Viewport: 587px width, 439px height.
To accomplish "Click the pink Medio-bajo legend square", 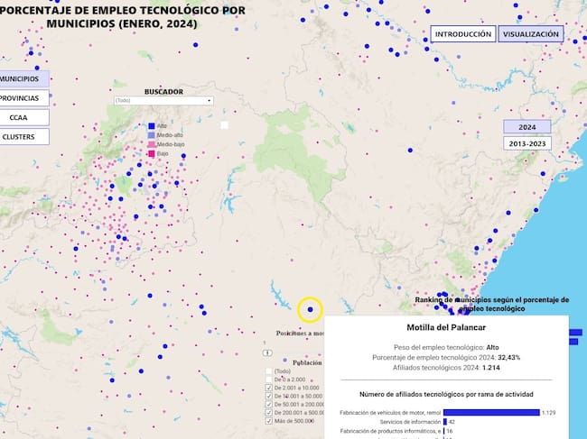I will [152, 144].
